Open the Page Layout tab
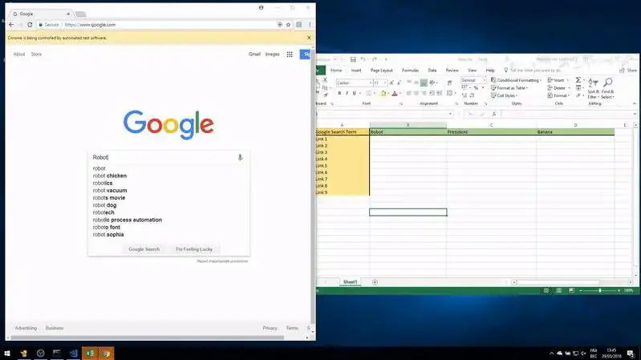 pyautogui.click(x=381, y=71)
